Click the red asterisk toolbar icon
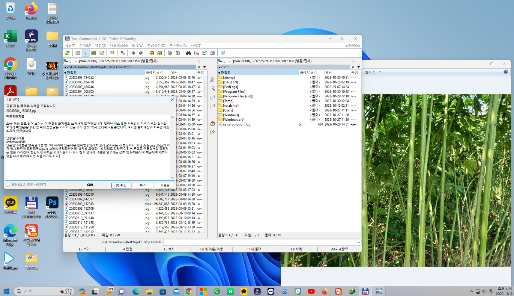Screen dimensions: 514x296 [122, 53]
